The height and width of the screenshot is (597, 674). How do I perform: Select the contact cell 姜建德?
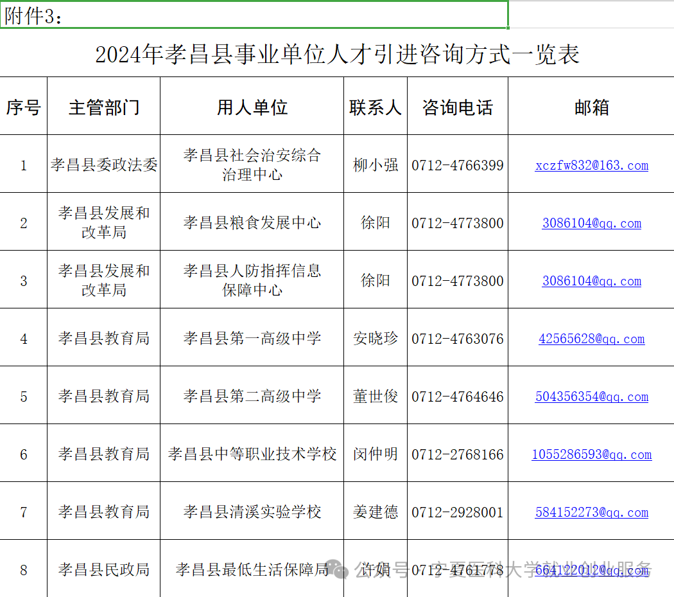pos(376,511)
